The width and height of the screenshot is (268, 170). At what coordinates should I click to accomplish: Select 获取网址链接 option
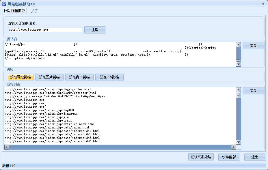21,77
